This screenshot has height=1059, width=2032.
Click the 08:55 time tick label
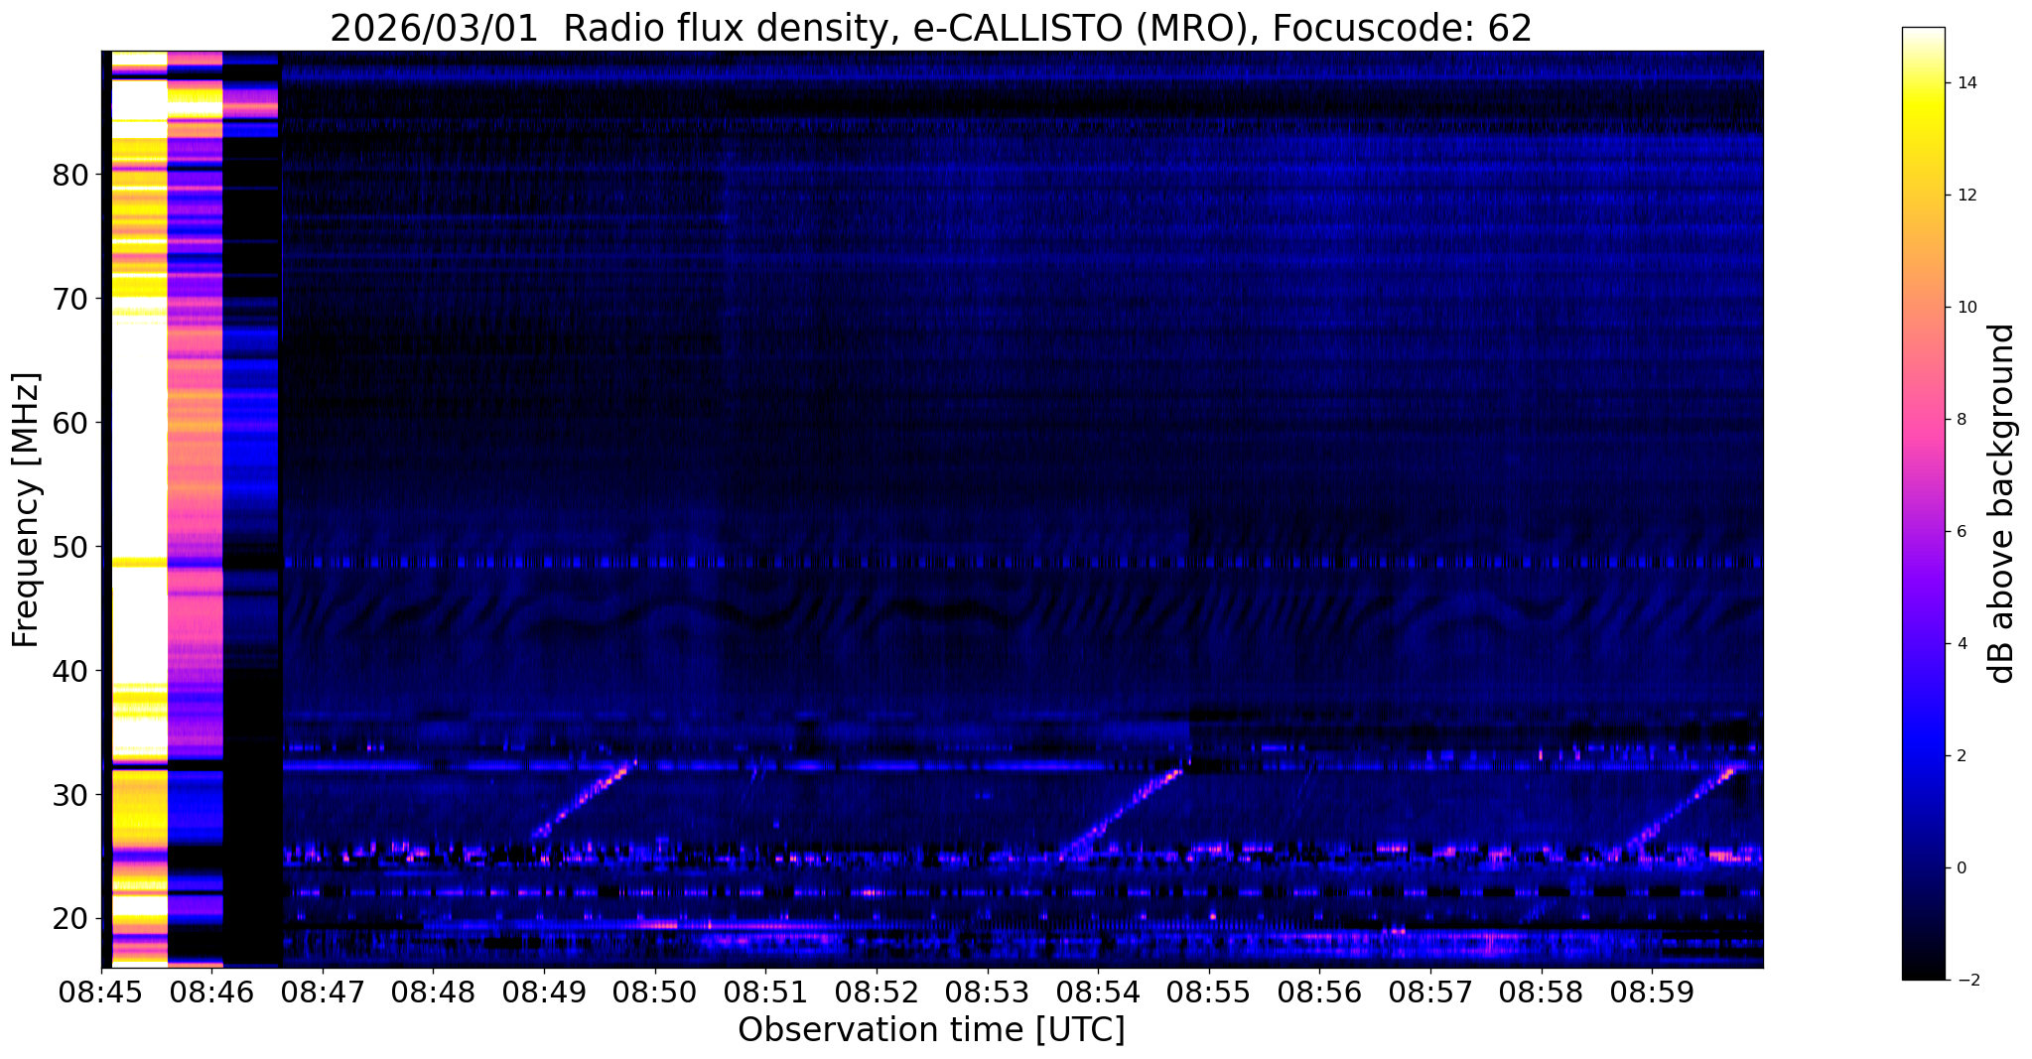click(1209, 992)
